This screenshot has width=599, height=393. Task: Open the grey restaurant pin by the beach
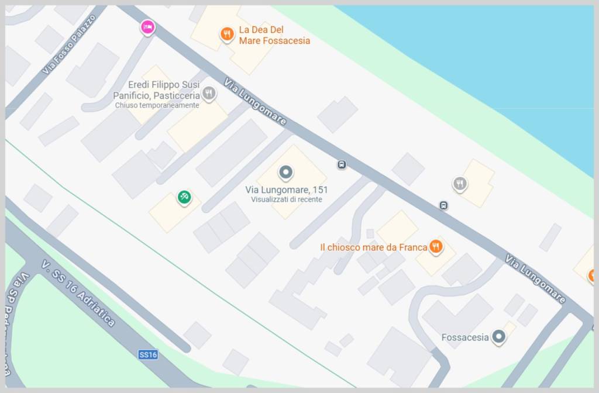pyautogui.click(x=460, y=184)
